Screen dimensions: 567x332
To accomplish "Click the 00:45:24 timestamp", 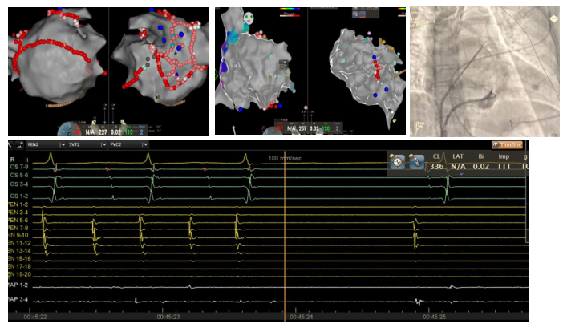I will [302, 317].
